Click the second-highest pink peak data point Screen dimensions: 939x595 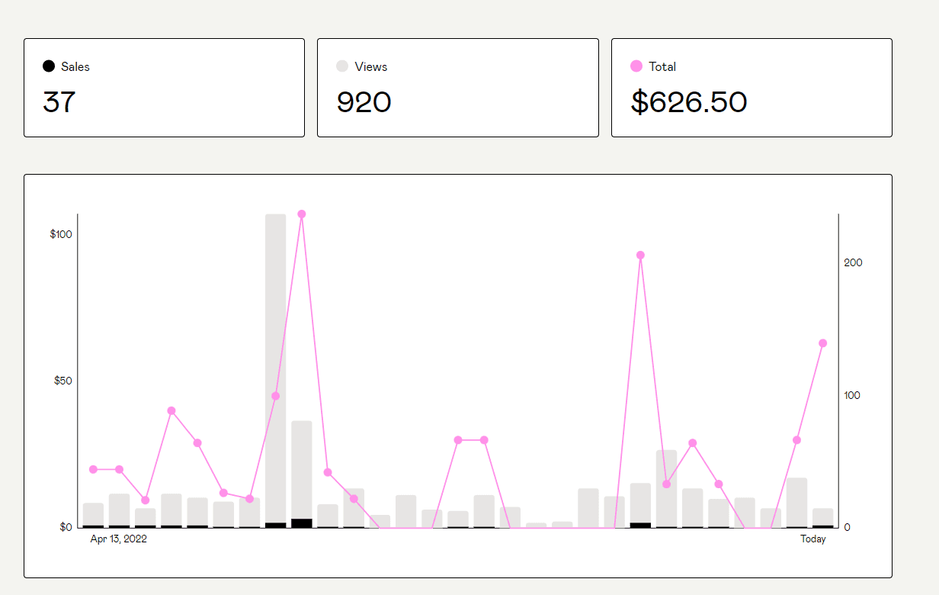pos(640,256)
